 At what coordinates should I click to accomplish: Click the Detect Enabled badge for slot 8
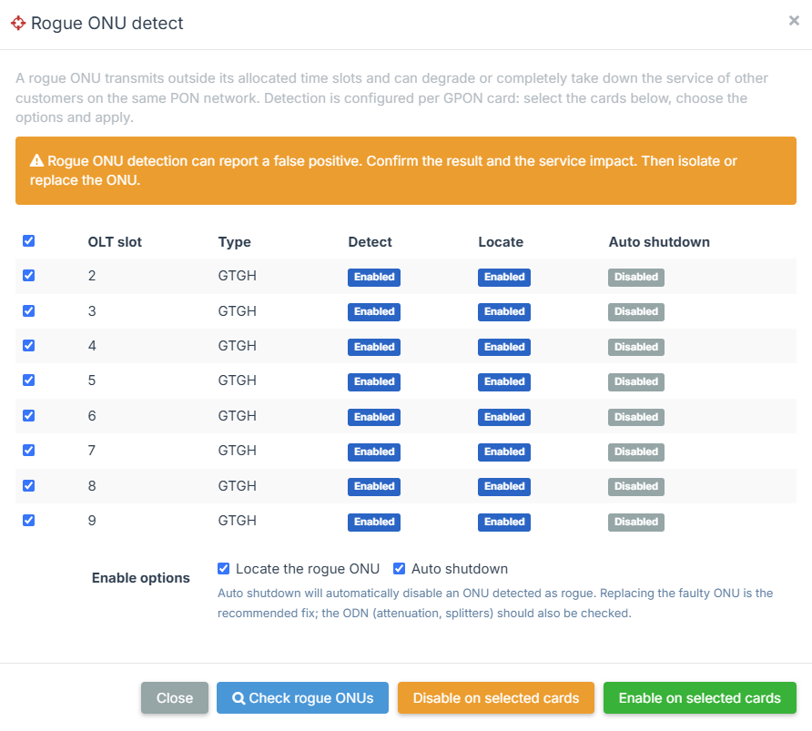coord(374,486)
